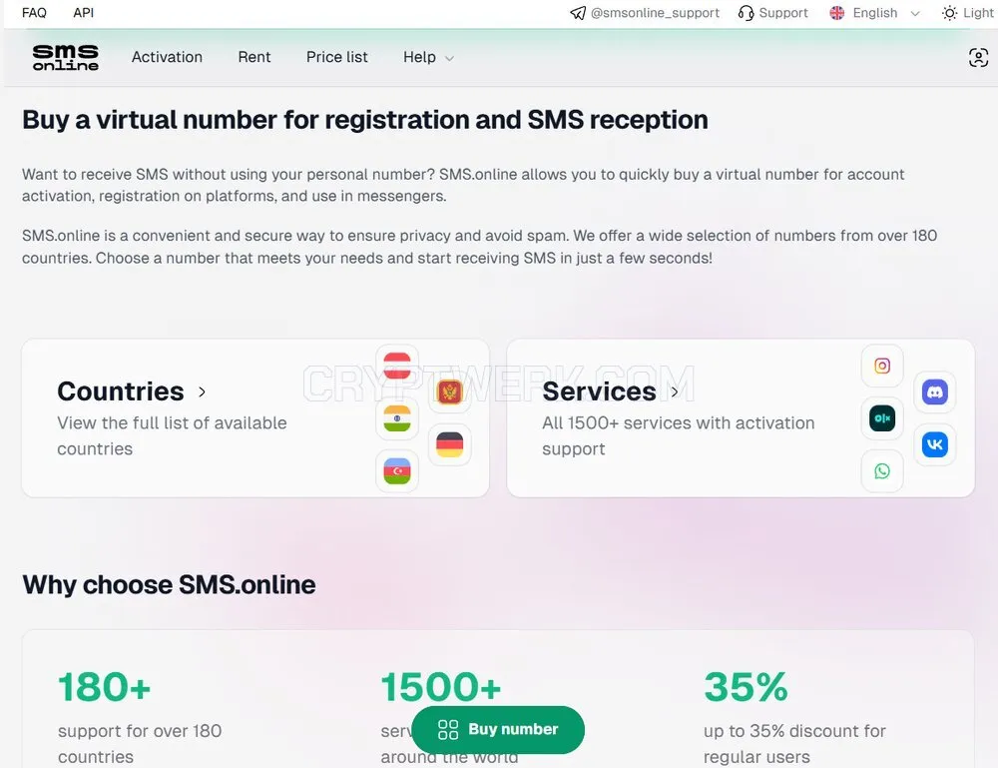Click 'up to 35% discount for regular users'

[794, 744]
